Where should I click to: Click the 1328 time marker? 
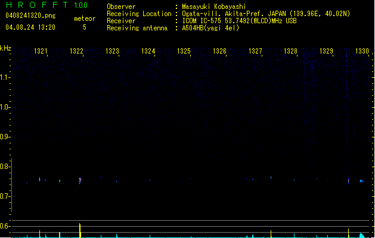point(290,51)
